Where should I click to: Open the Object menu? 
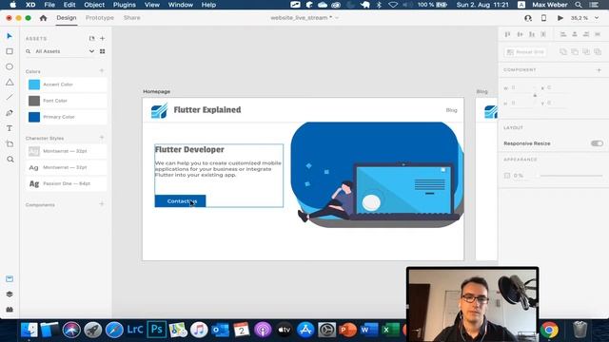[x=94, y=5]
